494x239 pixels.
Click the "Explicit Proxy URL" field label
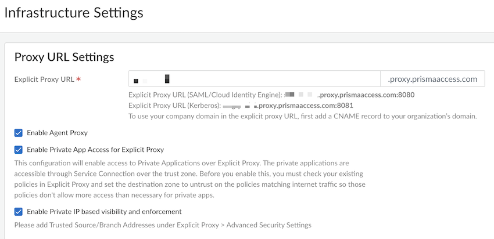[44, 79]
